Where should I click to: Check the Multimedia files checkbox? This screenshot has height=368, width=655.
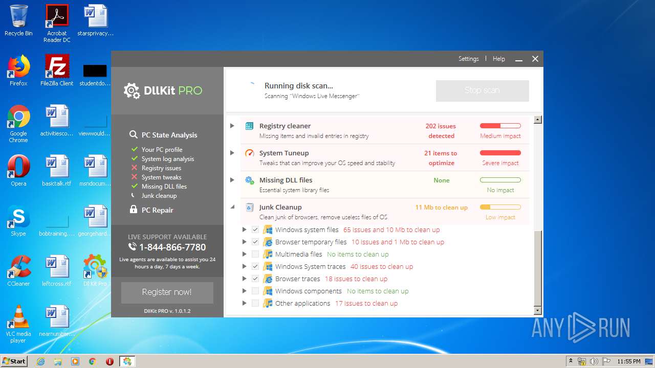tap(255, 254)
